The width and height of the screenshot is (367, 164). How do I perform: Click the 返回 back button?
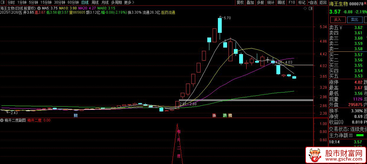pyautogui.click(x=323, y=2)
